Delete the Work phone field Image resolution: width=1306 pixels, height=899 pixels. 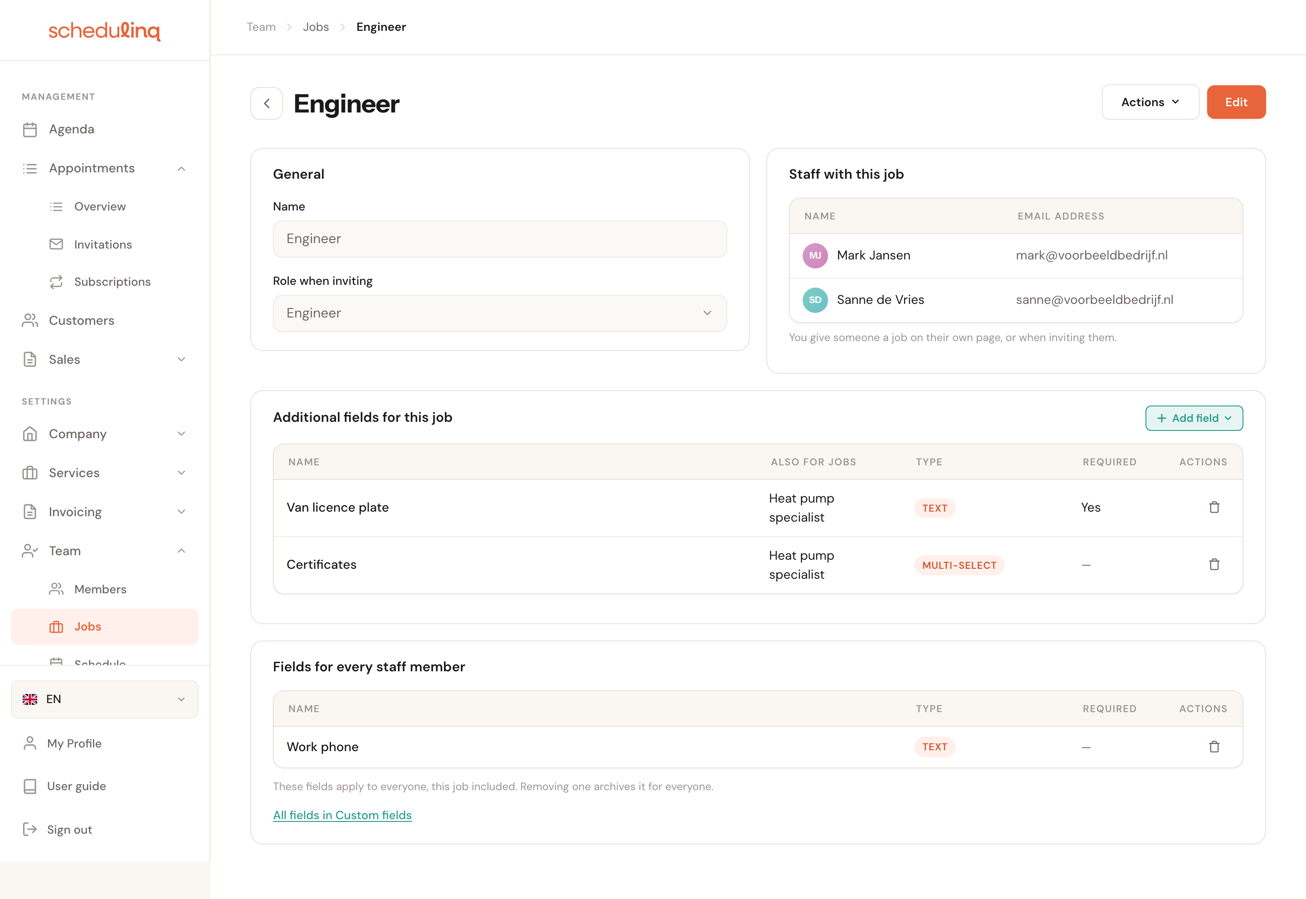click(x=1214, y=747)
